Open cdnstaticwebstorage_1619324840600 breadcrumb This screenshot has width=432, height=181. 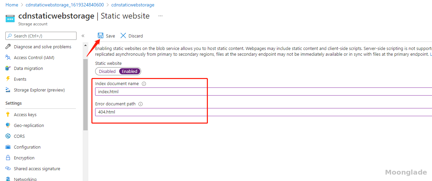(65, 5)
